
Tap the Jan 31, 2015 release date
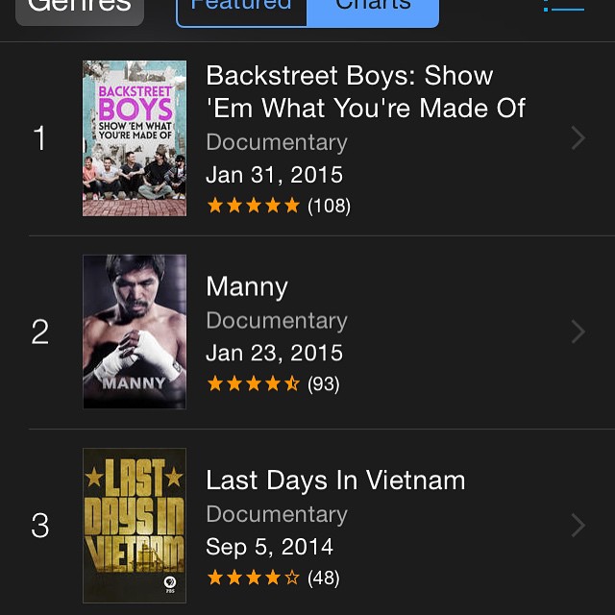pos(274,175)
